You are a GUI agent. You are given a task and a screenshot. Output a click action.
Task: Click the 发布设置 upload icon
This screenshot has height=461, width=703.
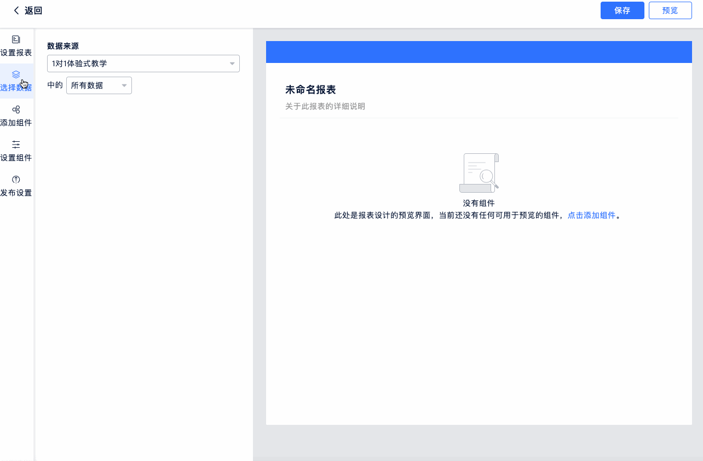[x=16, y=180]
